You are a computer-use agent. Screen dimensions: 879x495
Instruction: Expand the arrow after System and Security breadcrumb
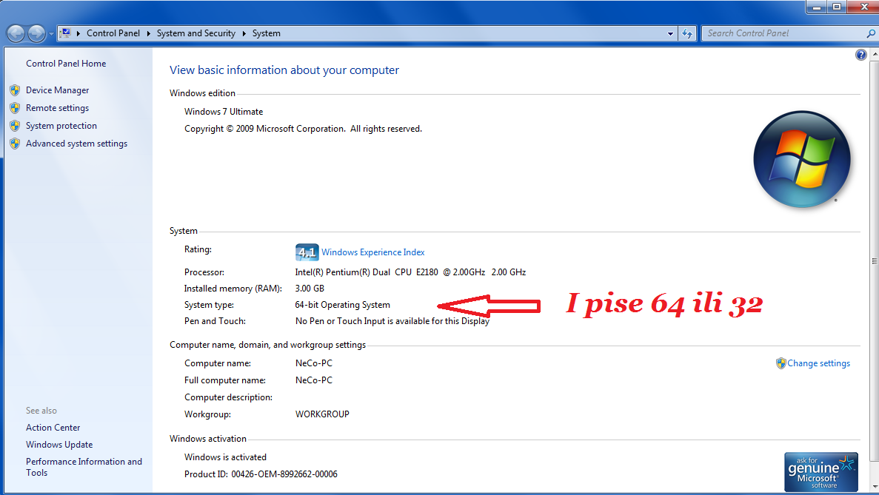(244, 33)
